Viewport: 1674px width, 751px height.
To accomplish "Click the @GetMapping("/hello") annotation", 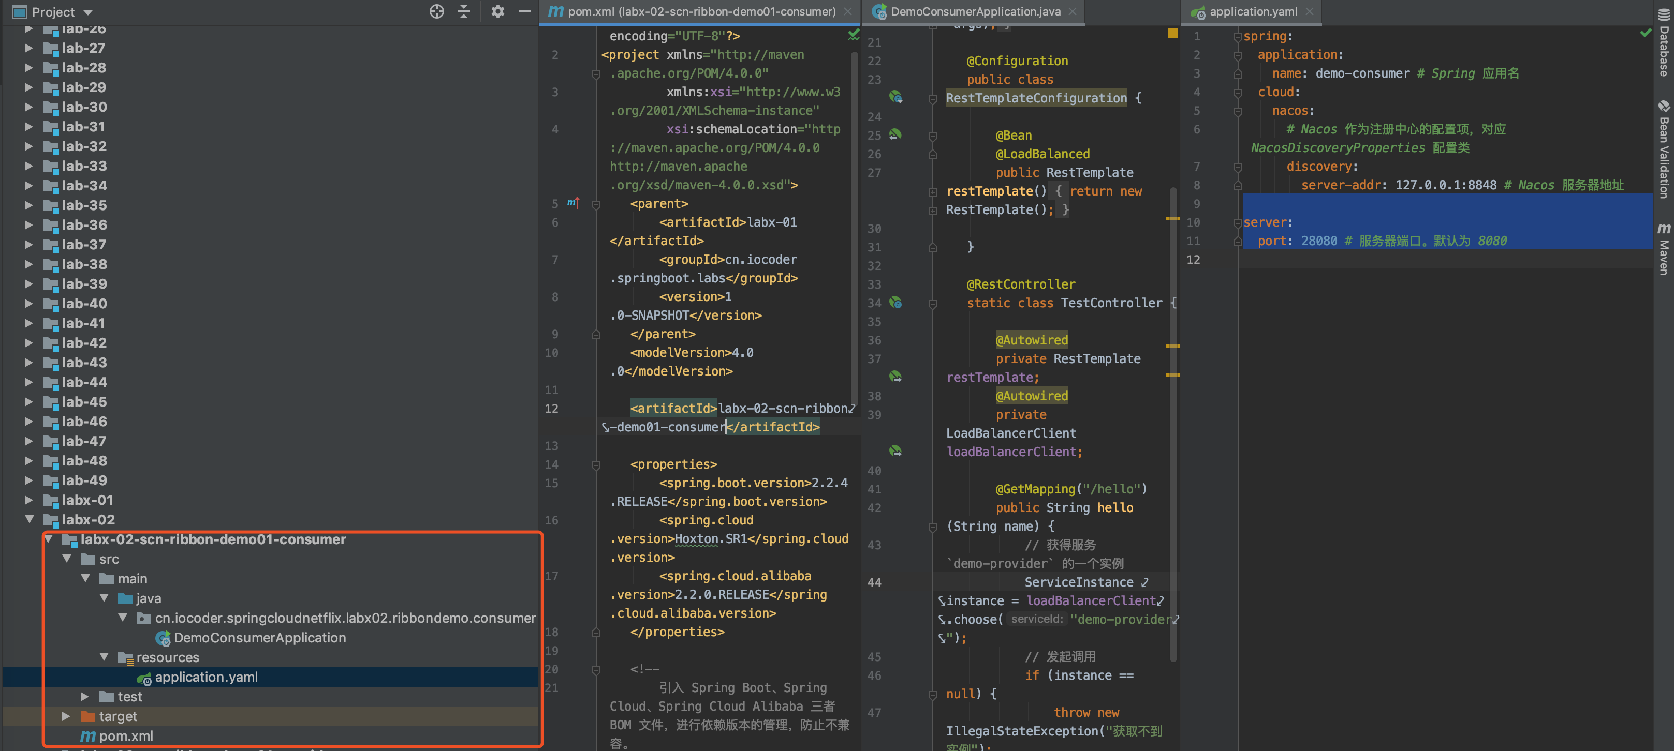I will tap(1071, 489).
